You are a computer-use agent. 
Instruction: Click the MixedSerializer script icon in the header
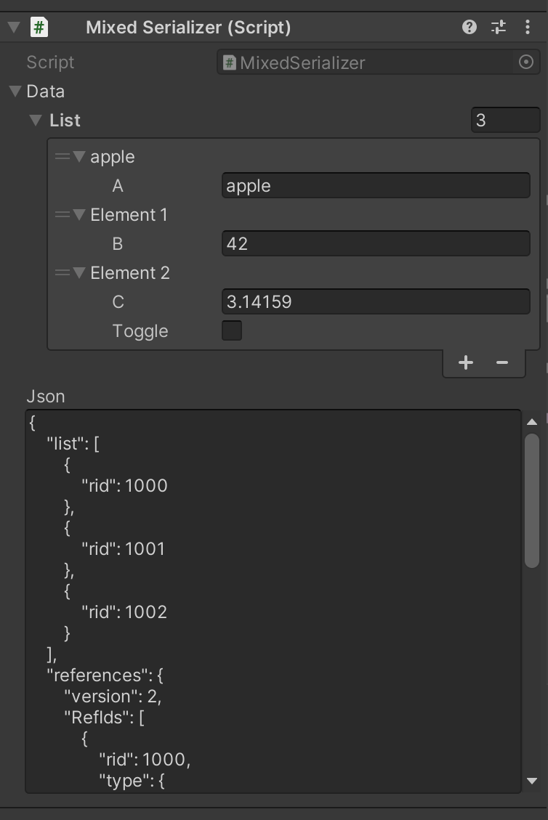[x=38, y=27]
